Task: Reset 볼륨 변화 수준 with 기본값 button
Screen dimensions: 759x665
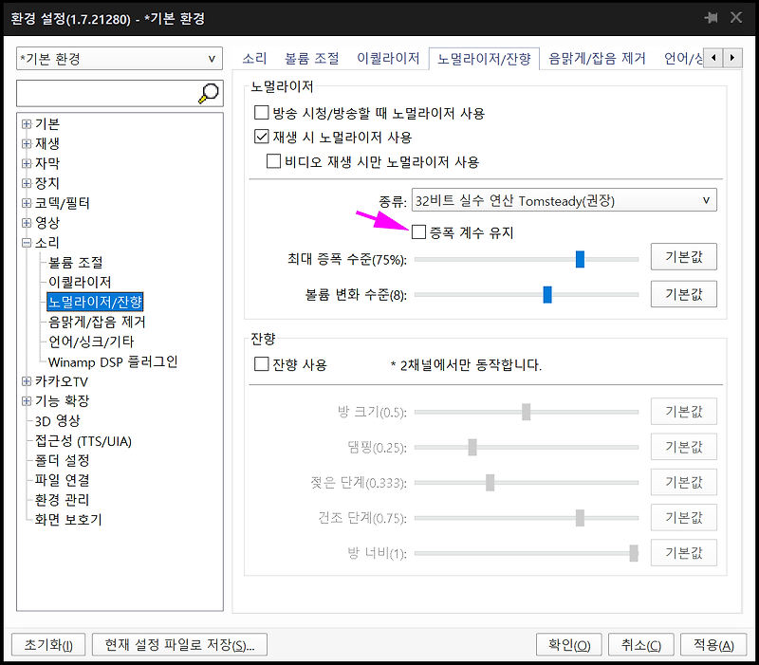Action: pyautogui.click(x=683, y=294)
